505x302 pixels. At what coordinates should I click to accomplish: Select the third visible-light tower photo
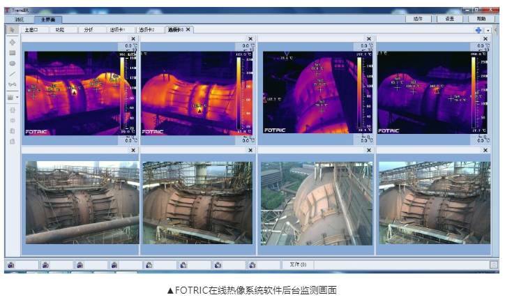[317, 204]
